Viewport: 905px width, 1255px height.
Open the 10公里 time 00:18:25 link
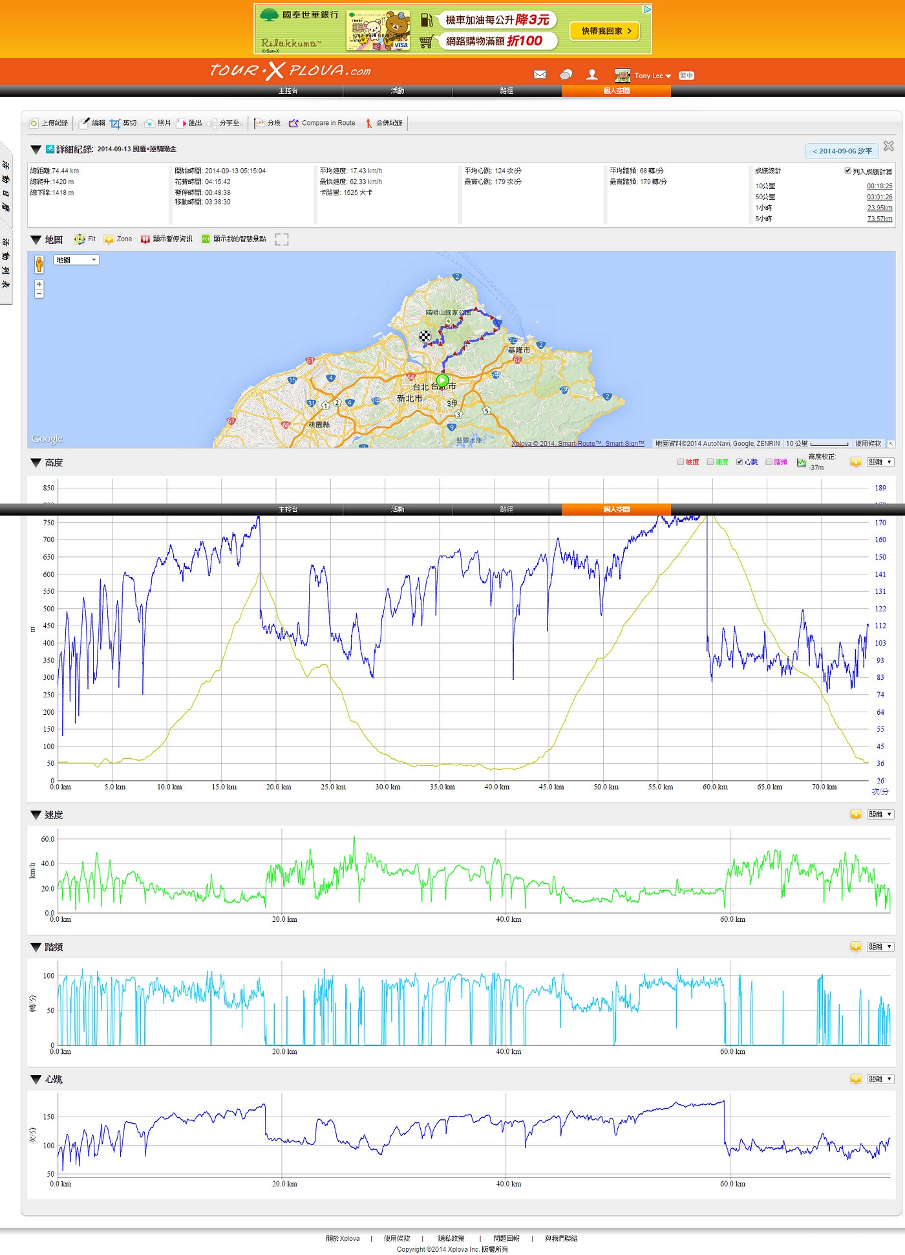pos(879,186)
